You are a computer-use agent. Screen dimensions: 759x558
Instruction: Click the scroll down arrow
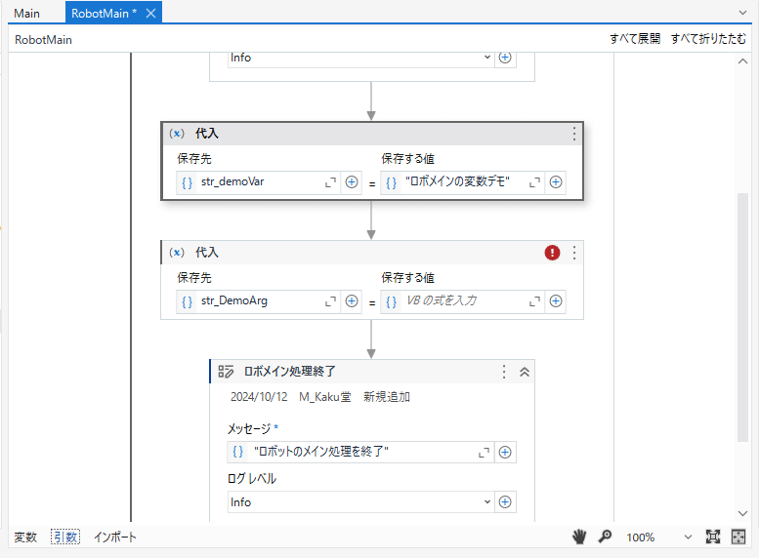coord(742,513)
